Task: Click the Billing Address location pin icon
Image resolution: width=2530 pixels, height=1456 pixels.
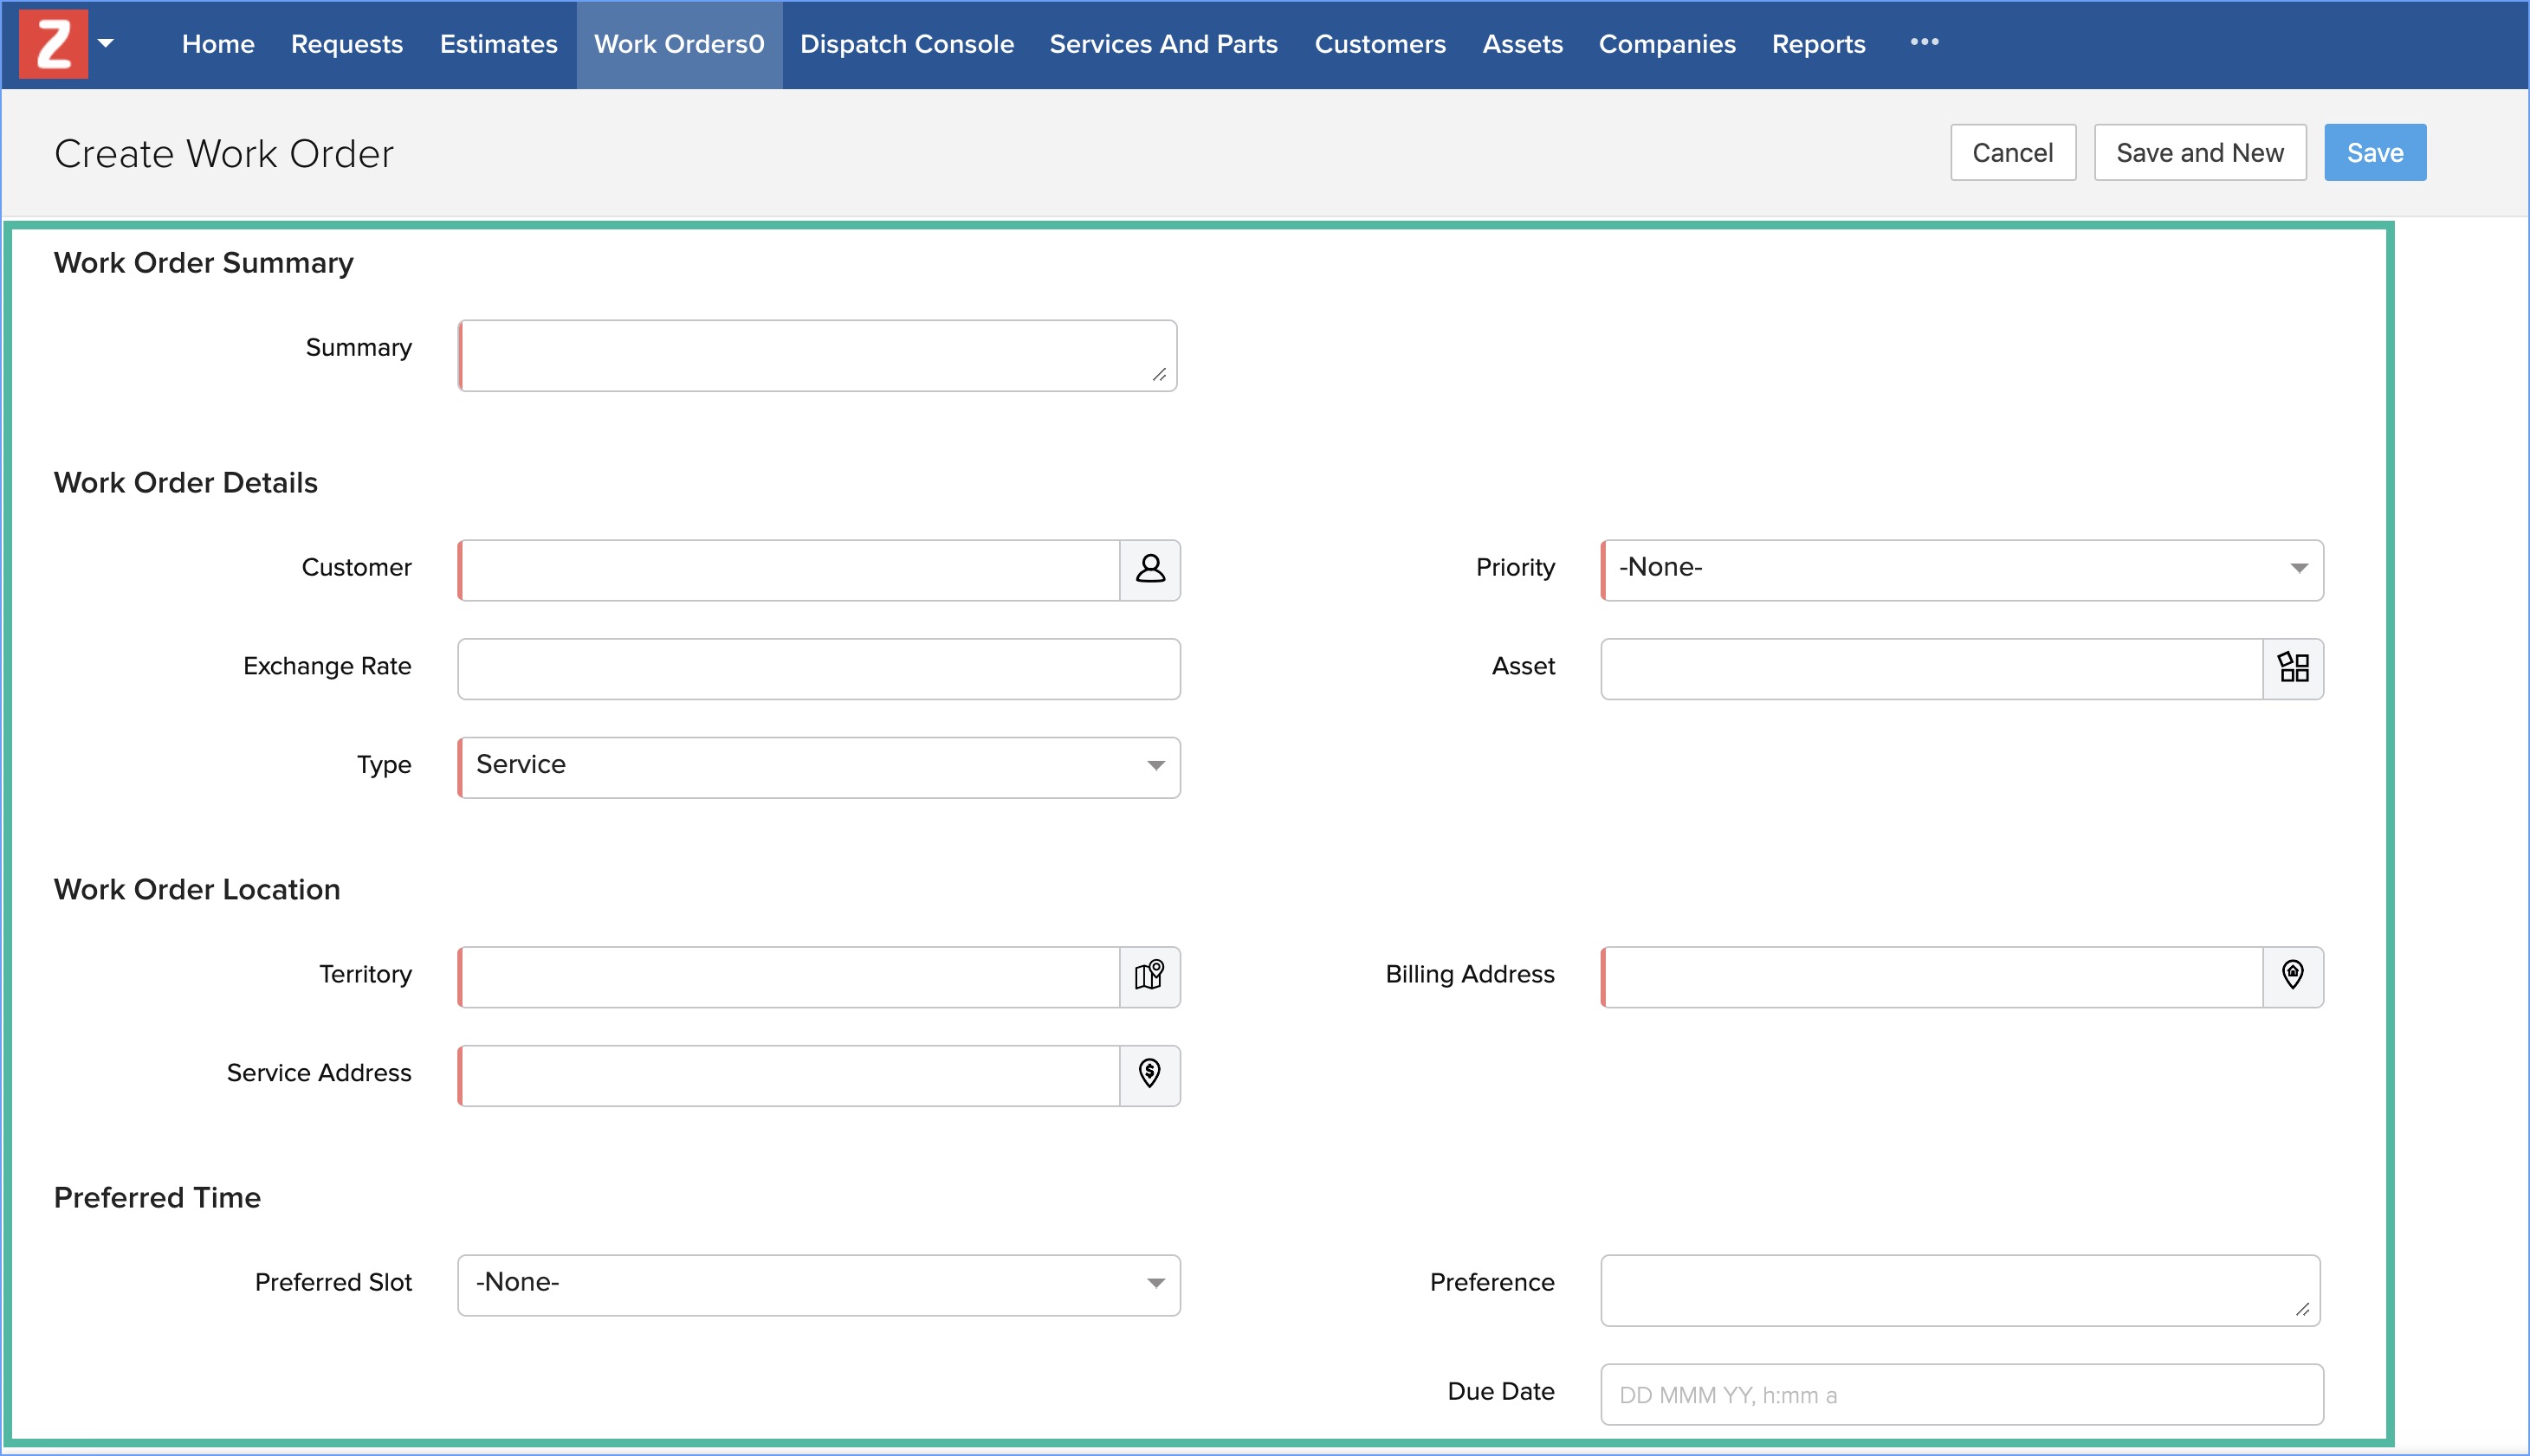Action: pos(2292,975)
